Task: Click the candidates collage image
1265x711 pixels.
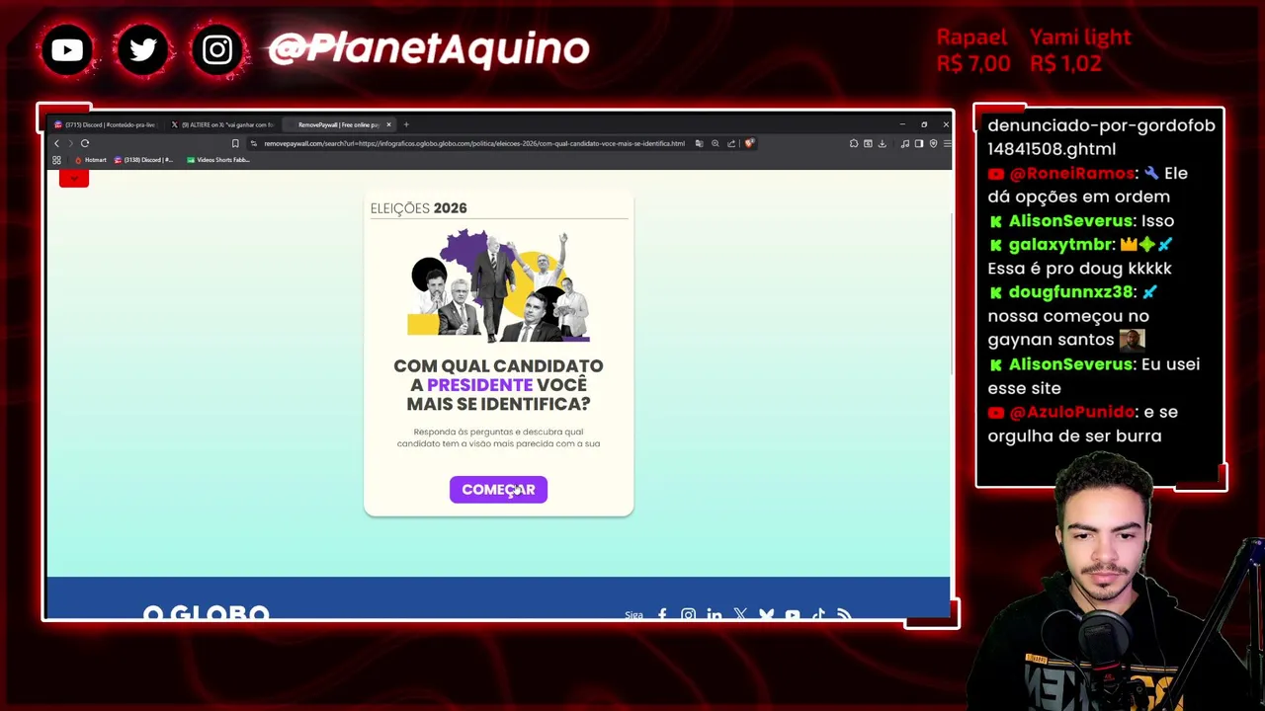Action: coord(499,286)
